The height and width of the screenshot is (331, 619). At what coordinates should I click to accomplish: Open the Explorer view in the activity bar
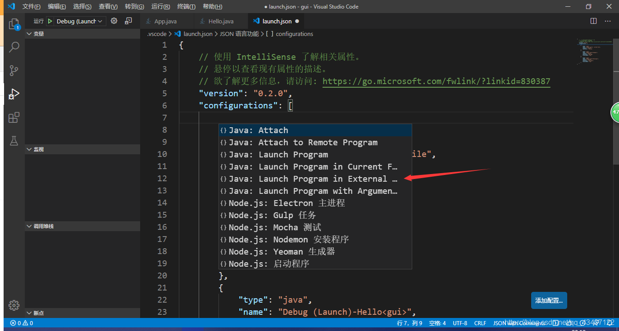click(x=14, y=24)
